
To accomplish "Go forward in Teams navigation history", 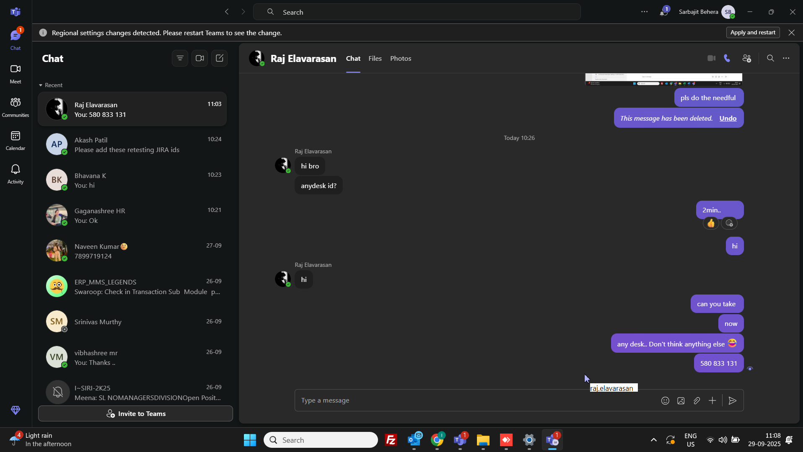I will pyautogui.click(x=243, y=12).
